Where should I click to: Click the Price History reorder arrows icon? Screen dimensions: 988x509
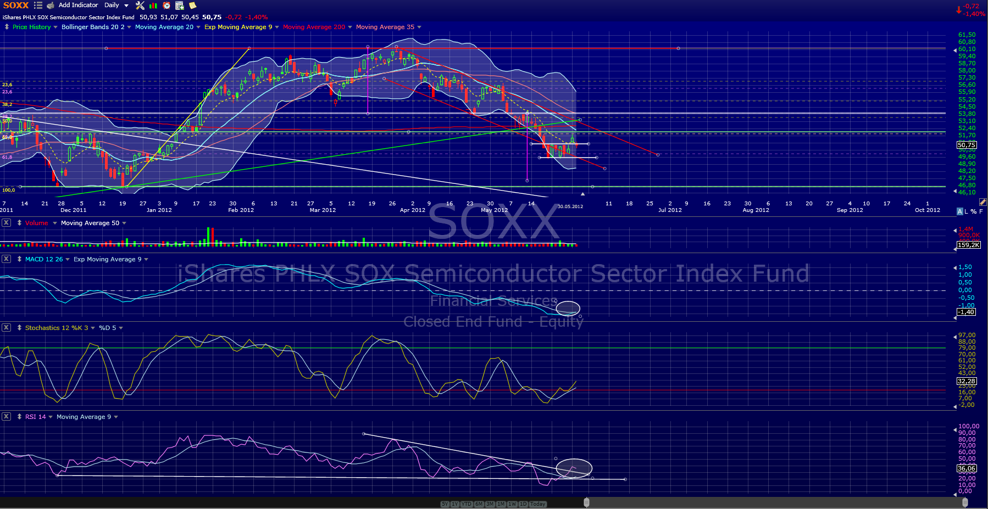click(7, 27)
